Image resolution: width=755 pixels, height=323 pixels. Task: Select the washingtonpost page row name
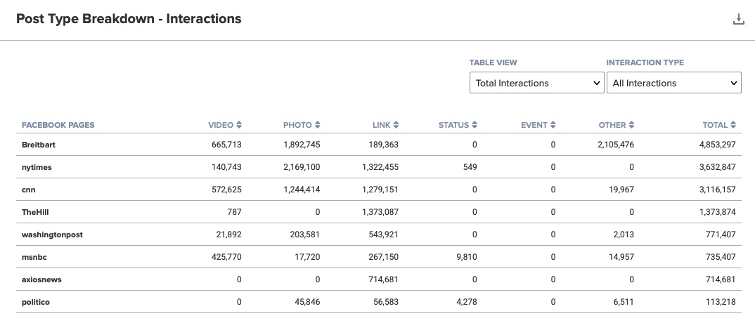pyautogui.click(x=52, y=235)
